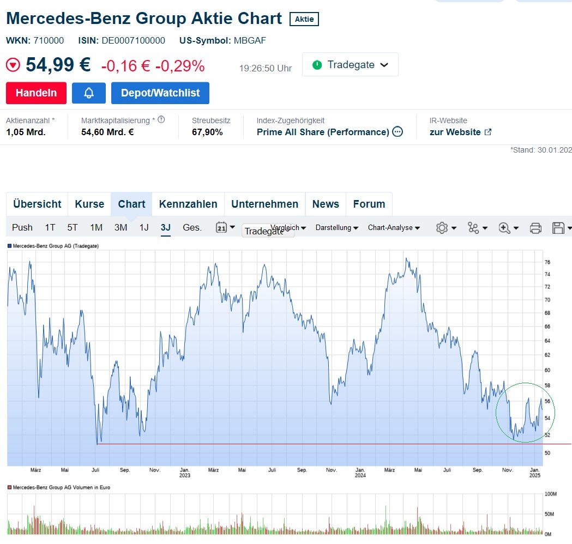Click the Handeln button

click(36, 93)
